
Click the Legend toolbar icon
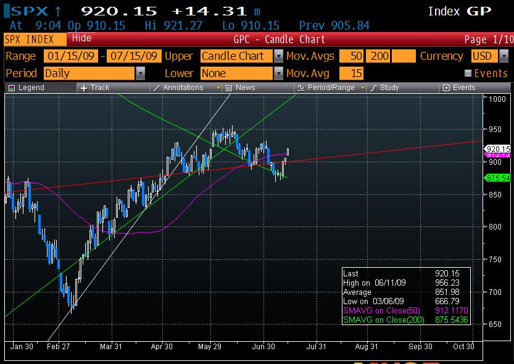click(x=27, y=88)
